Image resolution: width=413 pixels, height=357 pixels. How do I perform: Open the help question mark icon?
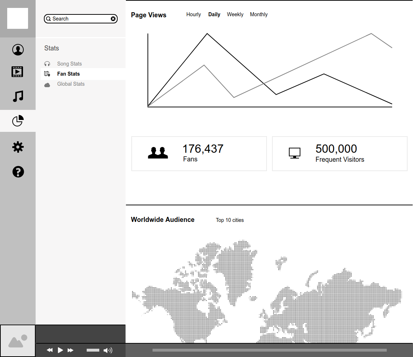coord(18,172)
